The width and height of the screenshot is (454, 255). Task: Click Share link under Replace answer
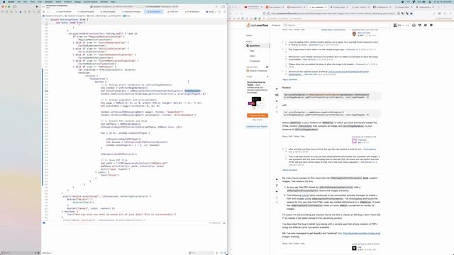point(285,136)
